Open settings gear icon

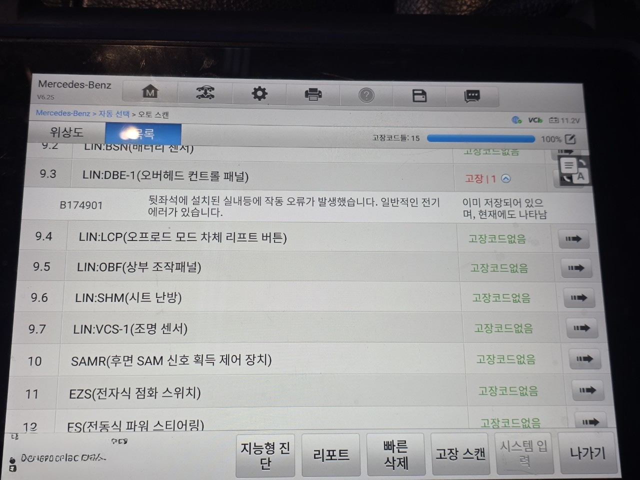point(259,93)
